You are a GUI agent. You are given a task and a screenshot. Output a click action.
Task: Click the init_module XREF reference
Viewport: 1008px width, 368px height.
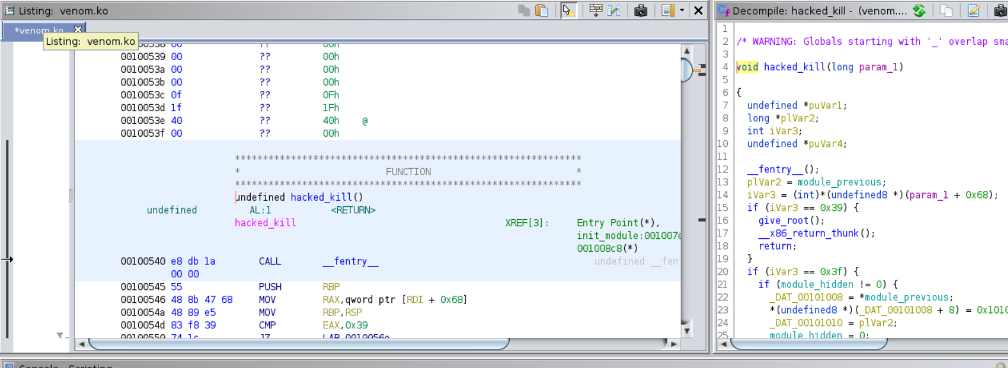[627, 236]
